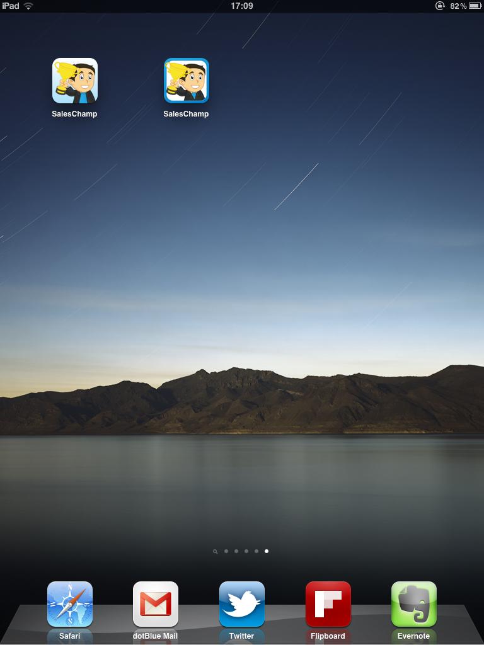Tap the 82 % battery percentage text
The image size is (484, 645).
click(x=458, y=6)
